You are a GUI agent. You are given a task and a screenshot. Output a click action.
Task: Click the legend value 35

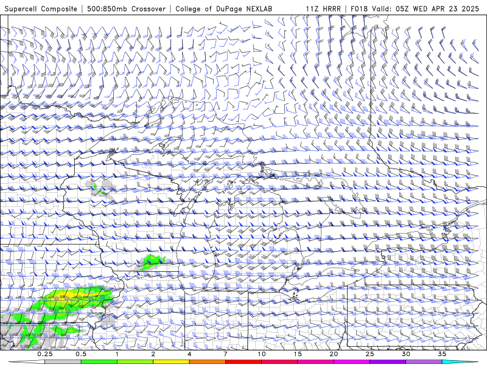(x=442, y=354)
